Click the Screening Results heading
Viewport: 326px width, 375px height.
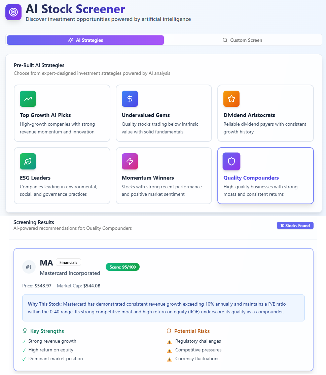click(x=34, y=222)
